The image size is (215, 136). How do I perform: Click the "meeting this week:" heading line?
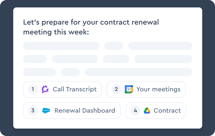56,32
